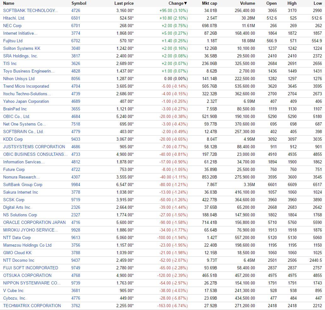Sort by the Open column header
Viewport: 325px width, 310px height.
(x=271, y=3)
